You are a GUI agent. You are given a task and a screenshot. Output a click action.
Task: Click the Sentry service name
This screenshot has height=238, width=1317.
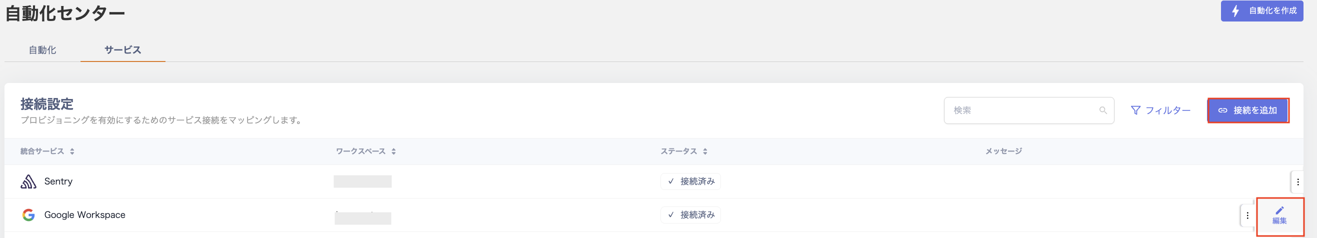(58, 181)
